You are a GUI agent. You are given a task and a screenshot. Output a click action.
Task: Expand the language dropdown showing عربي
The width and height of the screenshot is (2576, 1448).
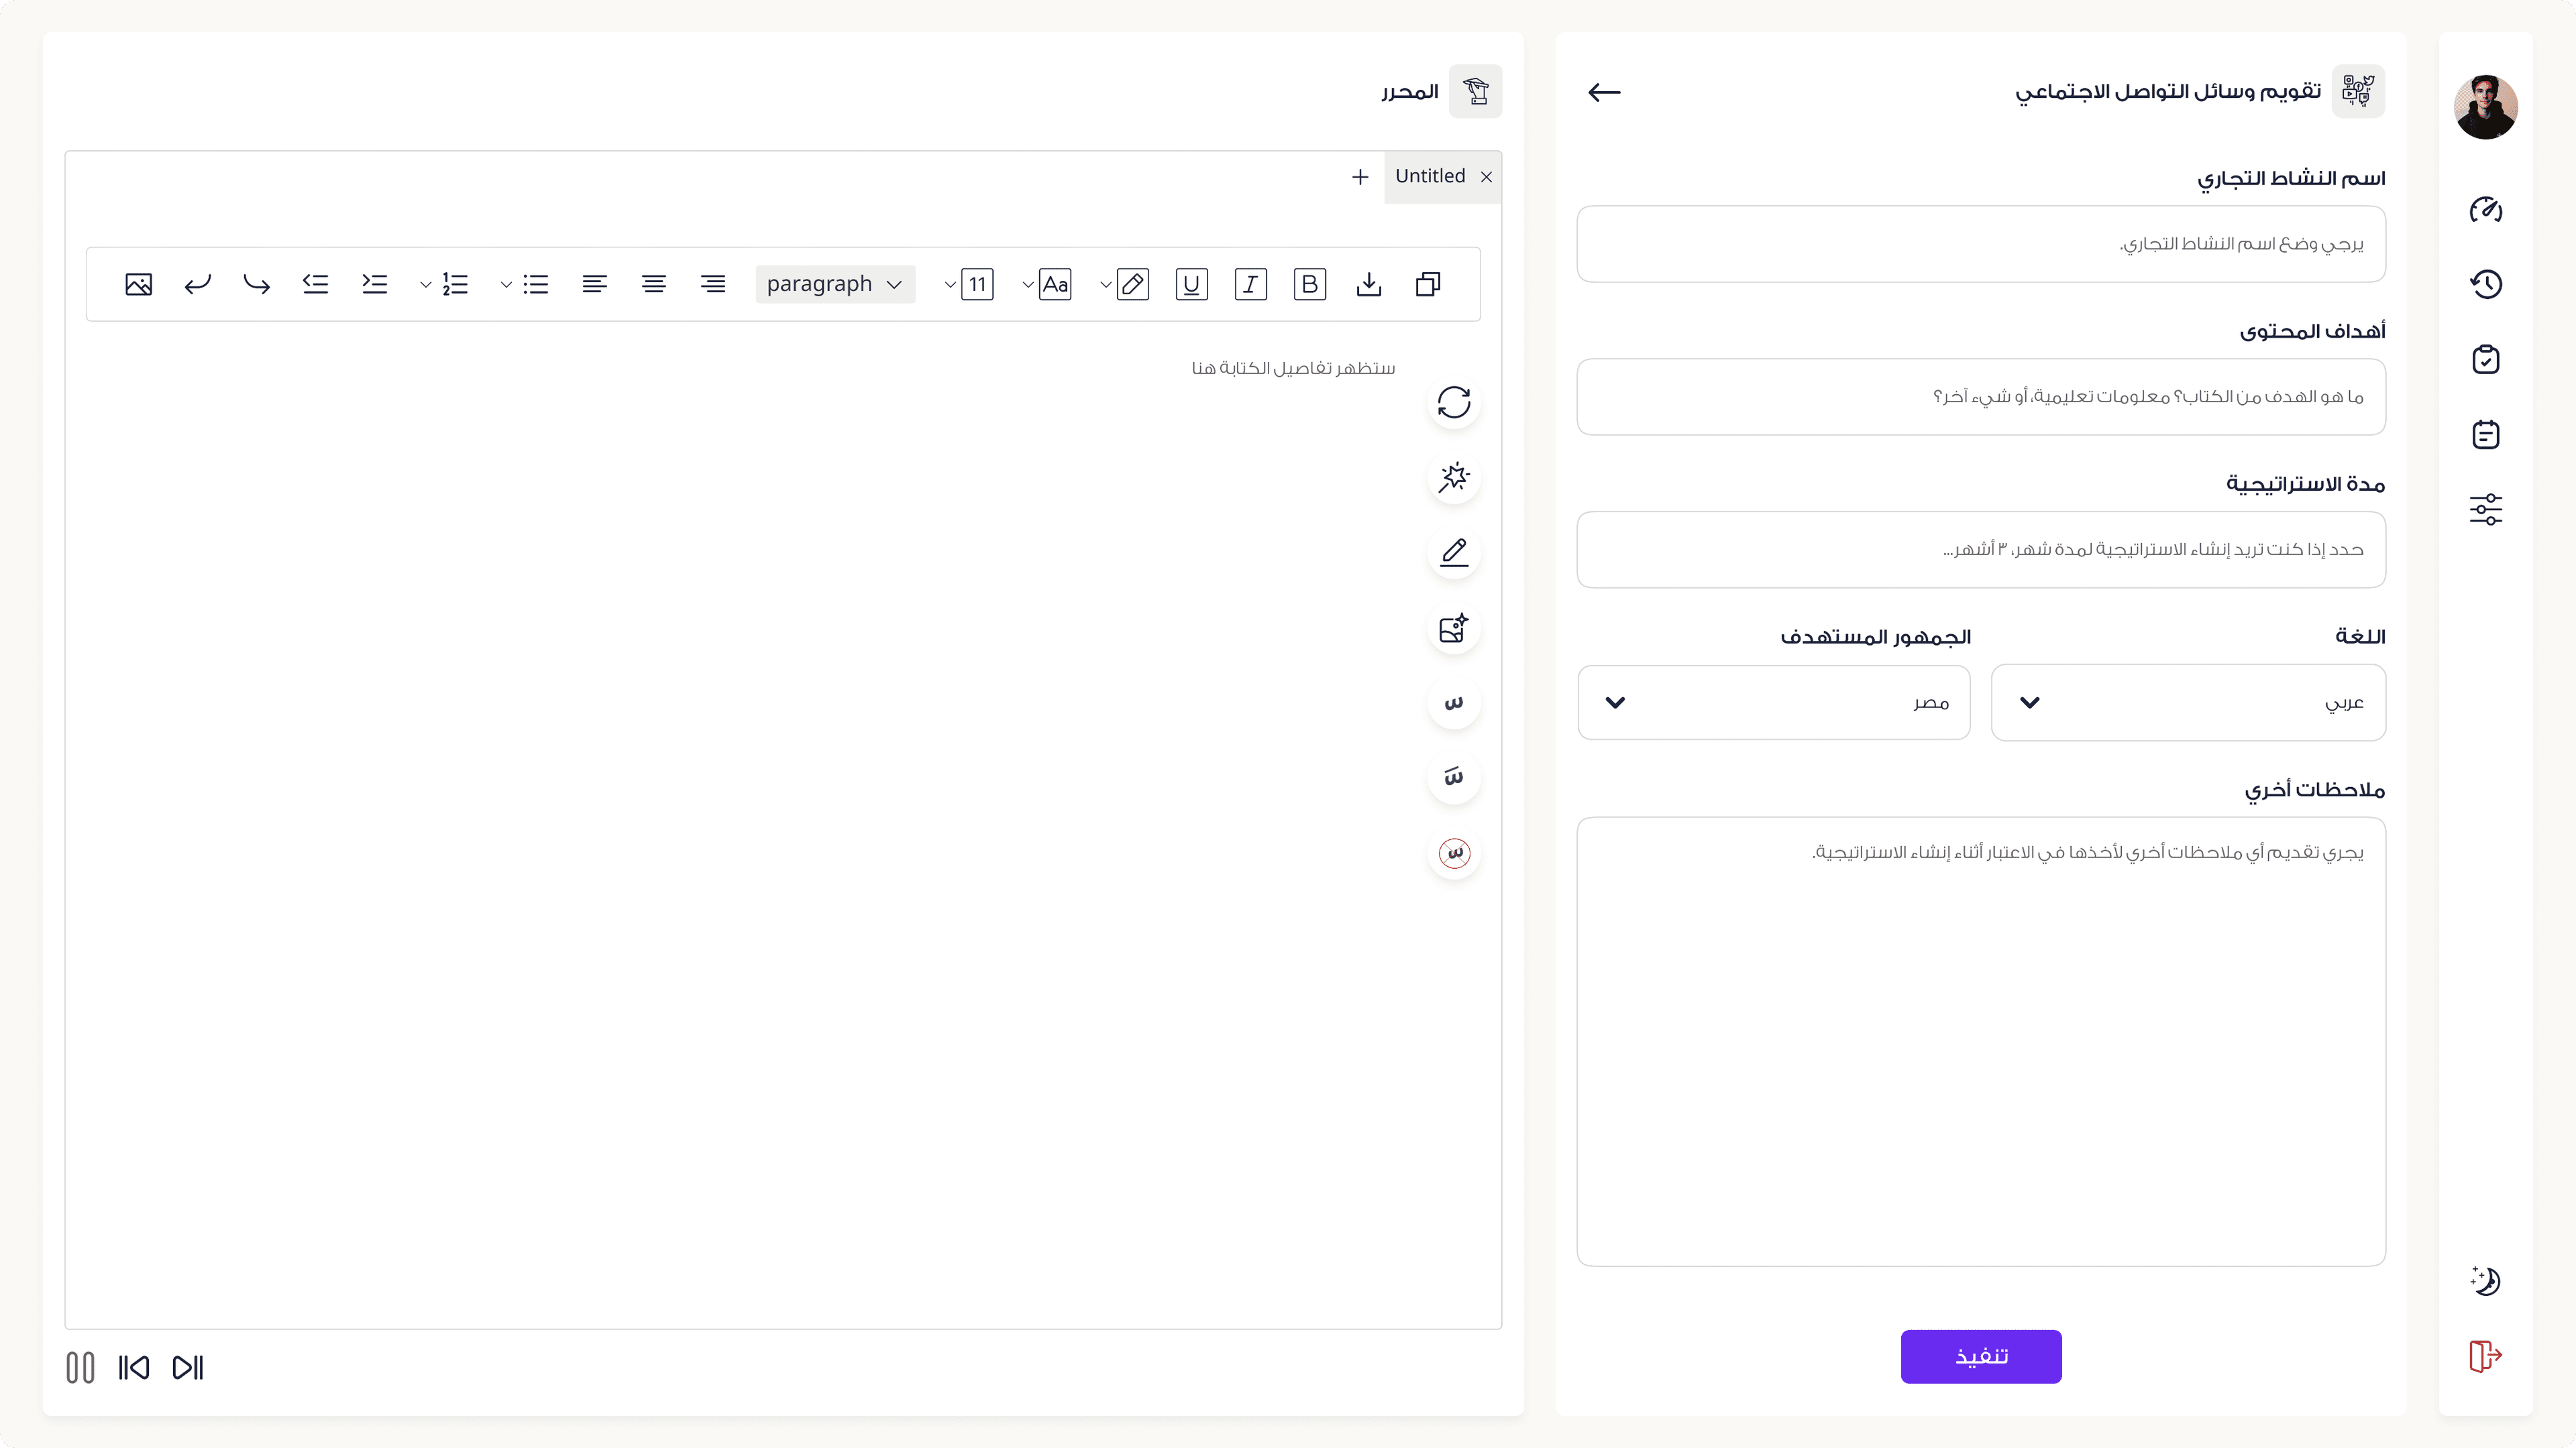click(2188, 703)
